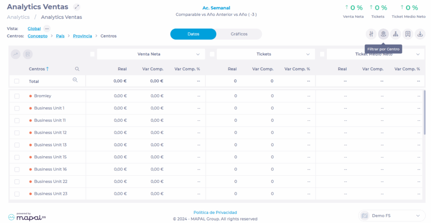
Task: Click the hierarchy tree icon
Action: 395,34
